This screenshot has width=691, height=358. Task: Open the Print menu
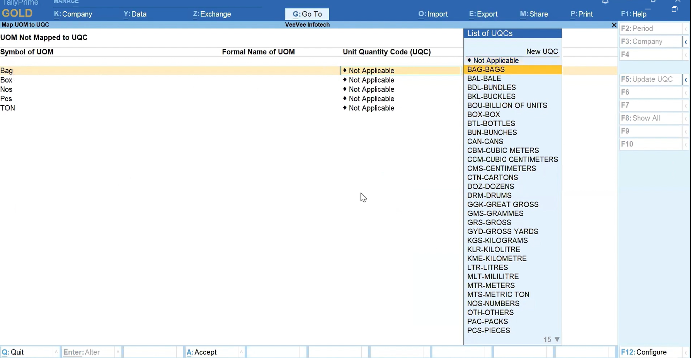point(581,14)
